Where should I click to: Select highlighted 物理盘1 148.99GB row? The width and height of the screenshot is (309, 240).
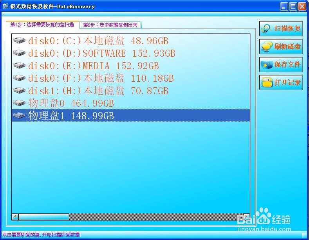tap(131, 115)
